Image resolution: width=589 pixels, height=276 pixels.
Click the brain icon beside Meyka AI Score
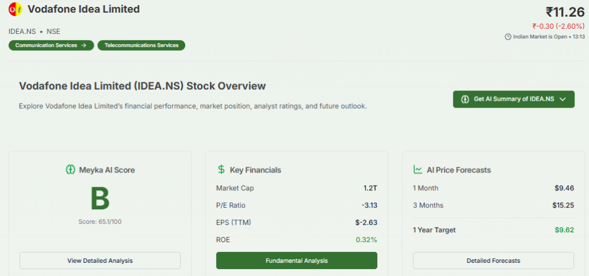[x=70, y=170]
